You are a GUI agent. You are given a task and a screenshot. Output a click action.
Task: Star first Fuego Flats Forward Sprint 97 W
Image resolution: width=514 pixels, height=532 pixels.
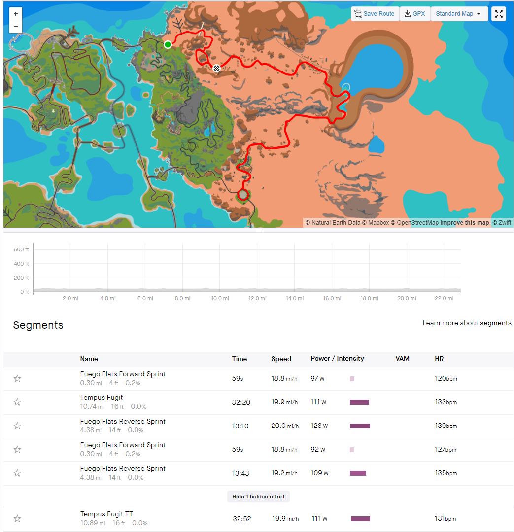click(17, 378)
